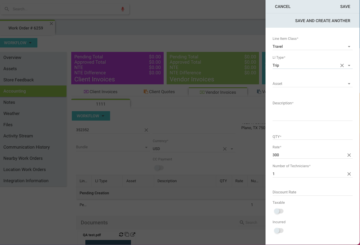The width and height of the screenshot is (360, 245).
Task: Open QA test.pdf in a new window
Action: tap(133, 234)
